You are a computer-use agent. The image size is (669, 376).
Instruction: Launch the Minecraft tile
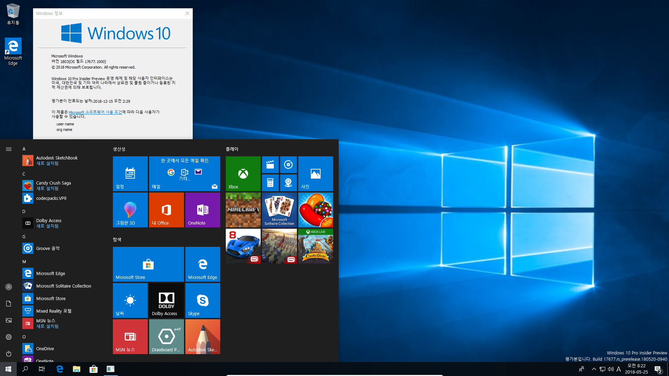pyautogui.click(x=243, y=210)
